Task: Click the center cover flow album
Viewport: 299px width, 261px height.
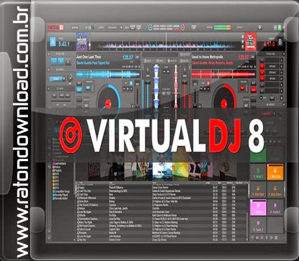Action: coord(162,171)
